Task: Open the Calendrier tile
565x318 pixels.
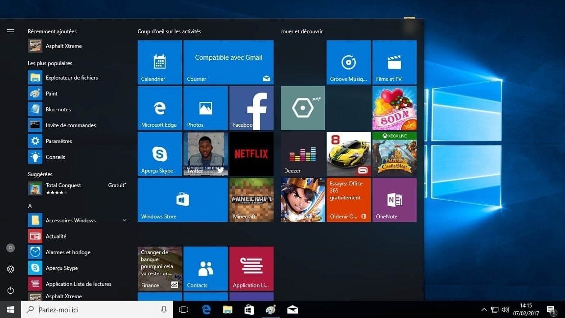Action: [160, 62]
